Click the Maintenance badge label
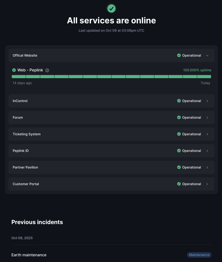The width and height of the screenshot is (222, 262). [199, 255]
